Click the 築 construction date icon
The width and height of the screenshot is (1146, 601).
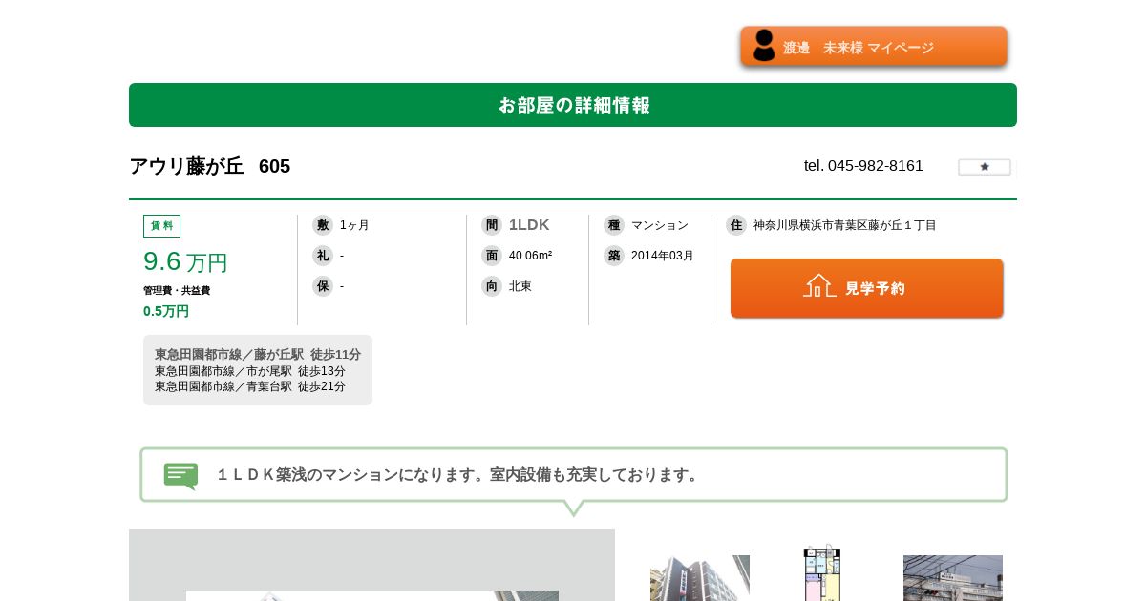(614, 256)
